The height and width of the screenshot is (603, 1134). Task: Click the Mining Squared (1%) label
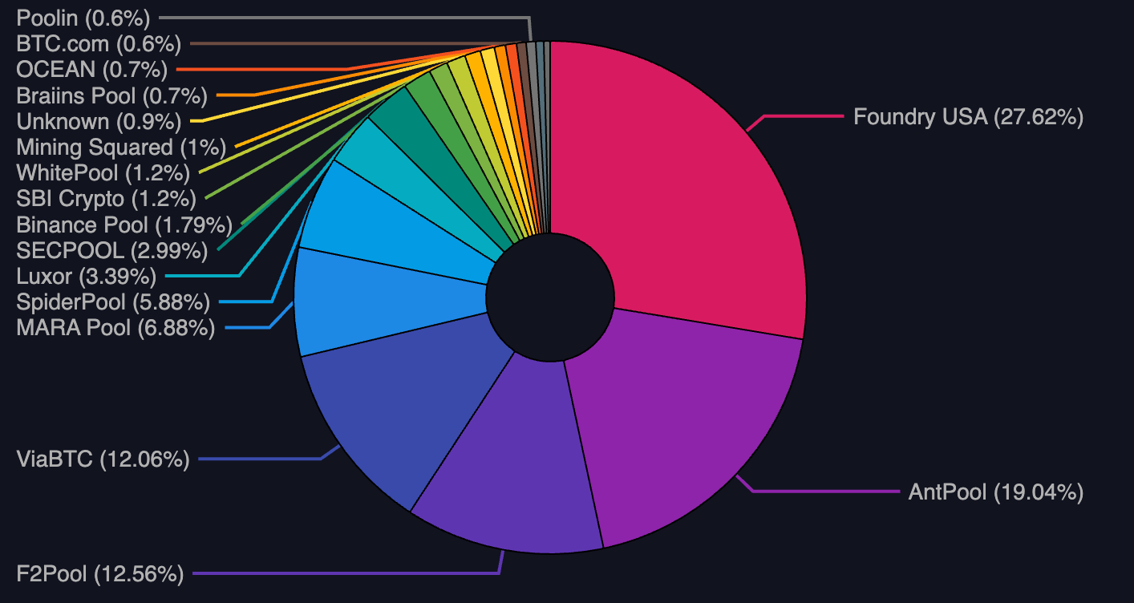pos(121,147)
